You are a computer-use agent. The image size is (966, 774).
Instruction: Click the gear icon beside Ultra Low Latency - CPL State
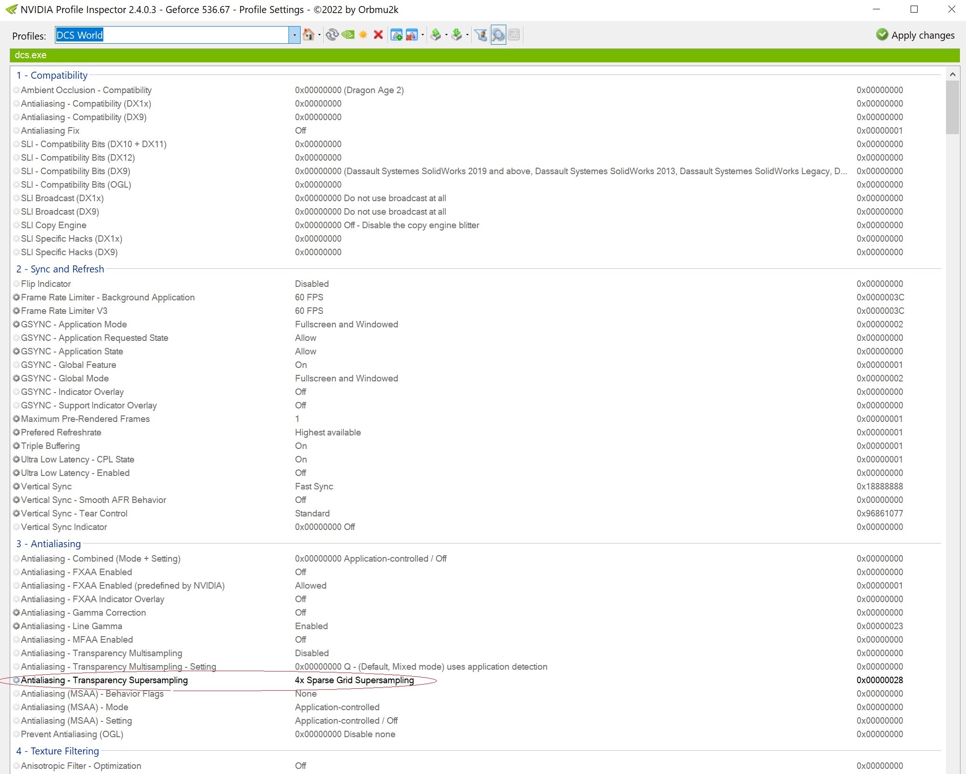tap(16, 459)
